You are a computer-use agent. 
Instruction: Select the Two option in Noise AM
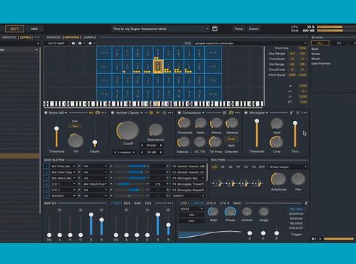[x=75, y=126]
